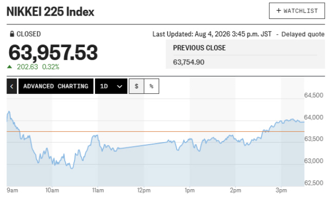This screenshot has width=326, height=200.
Task: Click the NIKKEI 225 Index title
Action: tap(51, 11)
